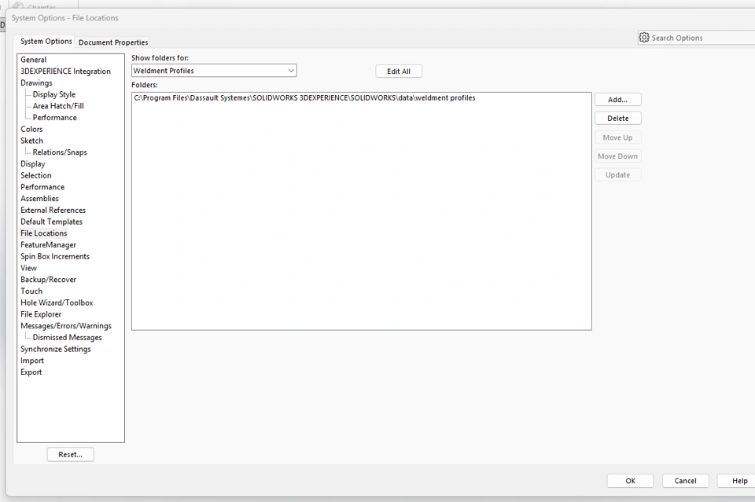
Task: Click the gear icon beside Search Options
Action: (644, 38)
